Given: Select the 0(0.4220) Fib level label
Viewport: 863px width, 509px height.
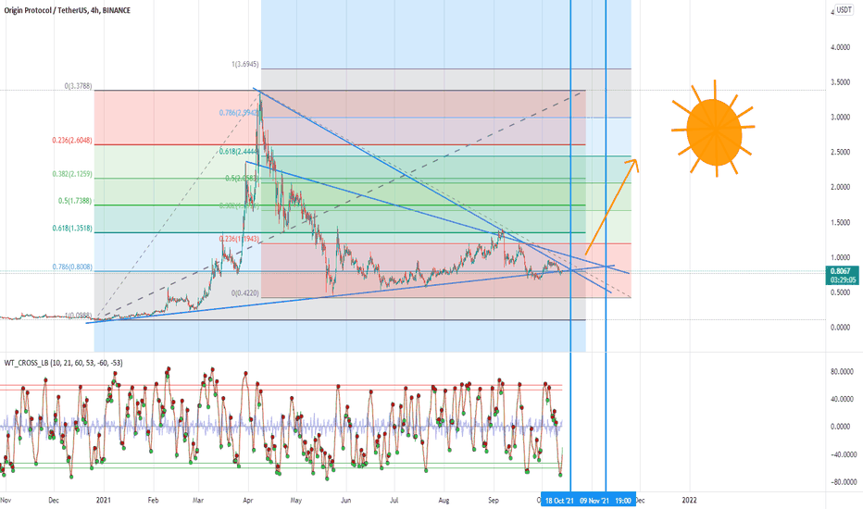Looking at the screenshot, I should tap(244, 293).
